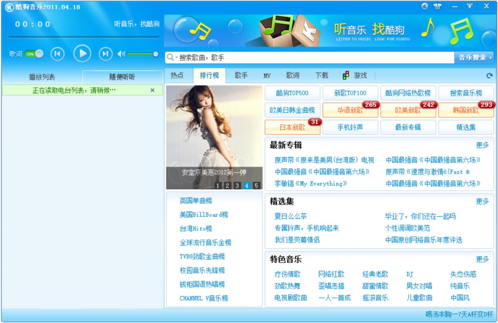Open the 手机铃声 button
The height and width of the screenshot is (323, 498).
350,127
